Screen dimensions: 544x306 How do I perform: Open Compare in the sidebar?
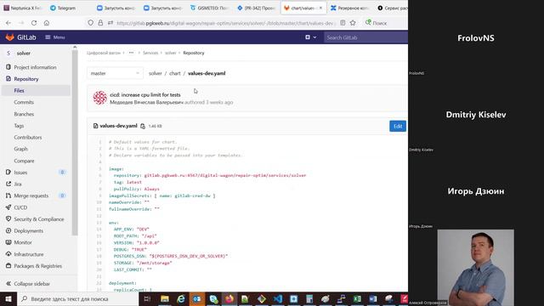pos(24,161)
